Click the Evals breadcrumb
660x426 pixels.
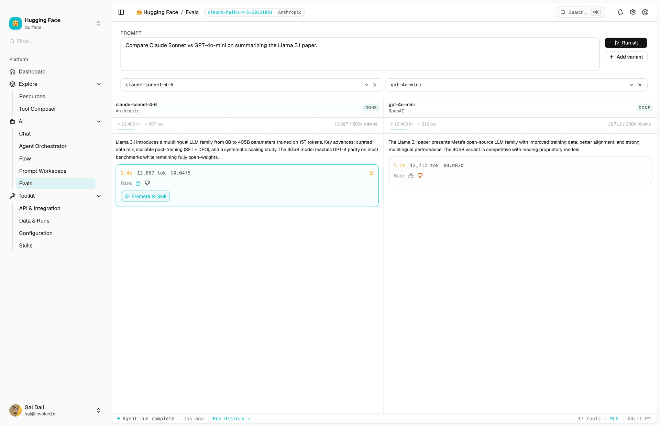192,12
